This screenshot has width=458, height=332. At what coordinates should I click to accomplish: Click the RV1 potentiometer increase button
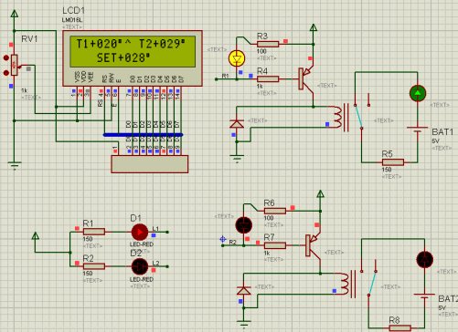(x=5, y=57)
